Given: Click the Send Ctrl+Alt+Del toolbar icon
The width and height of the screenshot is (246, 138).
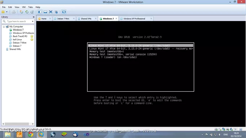Looking at the screenshot, I should [x=14, y=12].
